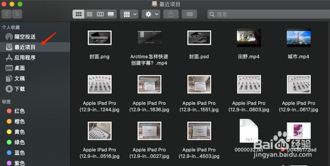Switch to icon view

(x=79, y=14)
